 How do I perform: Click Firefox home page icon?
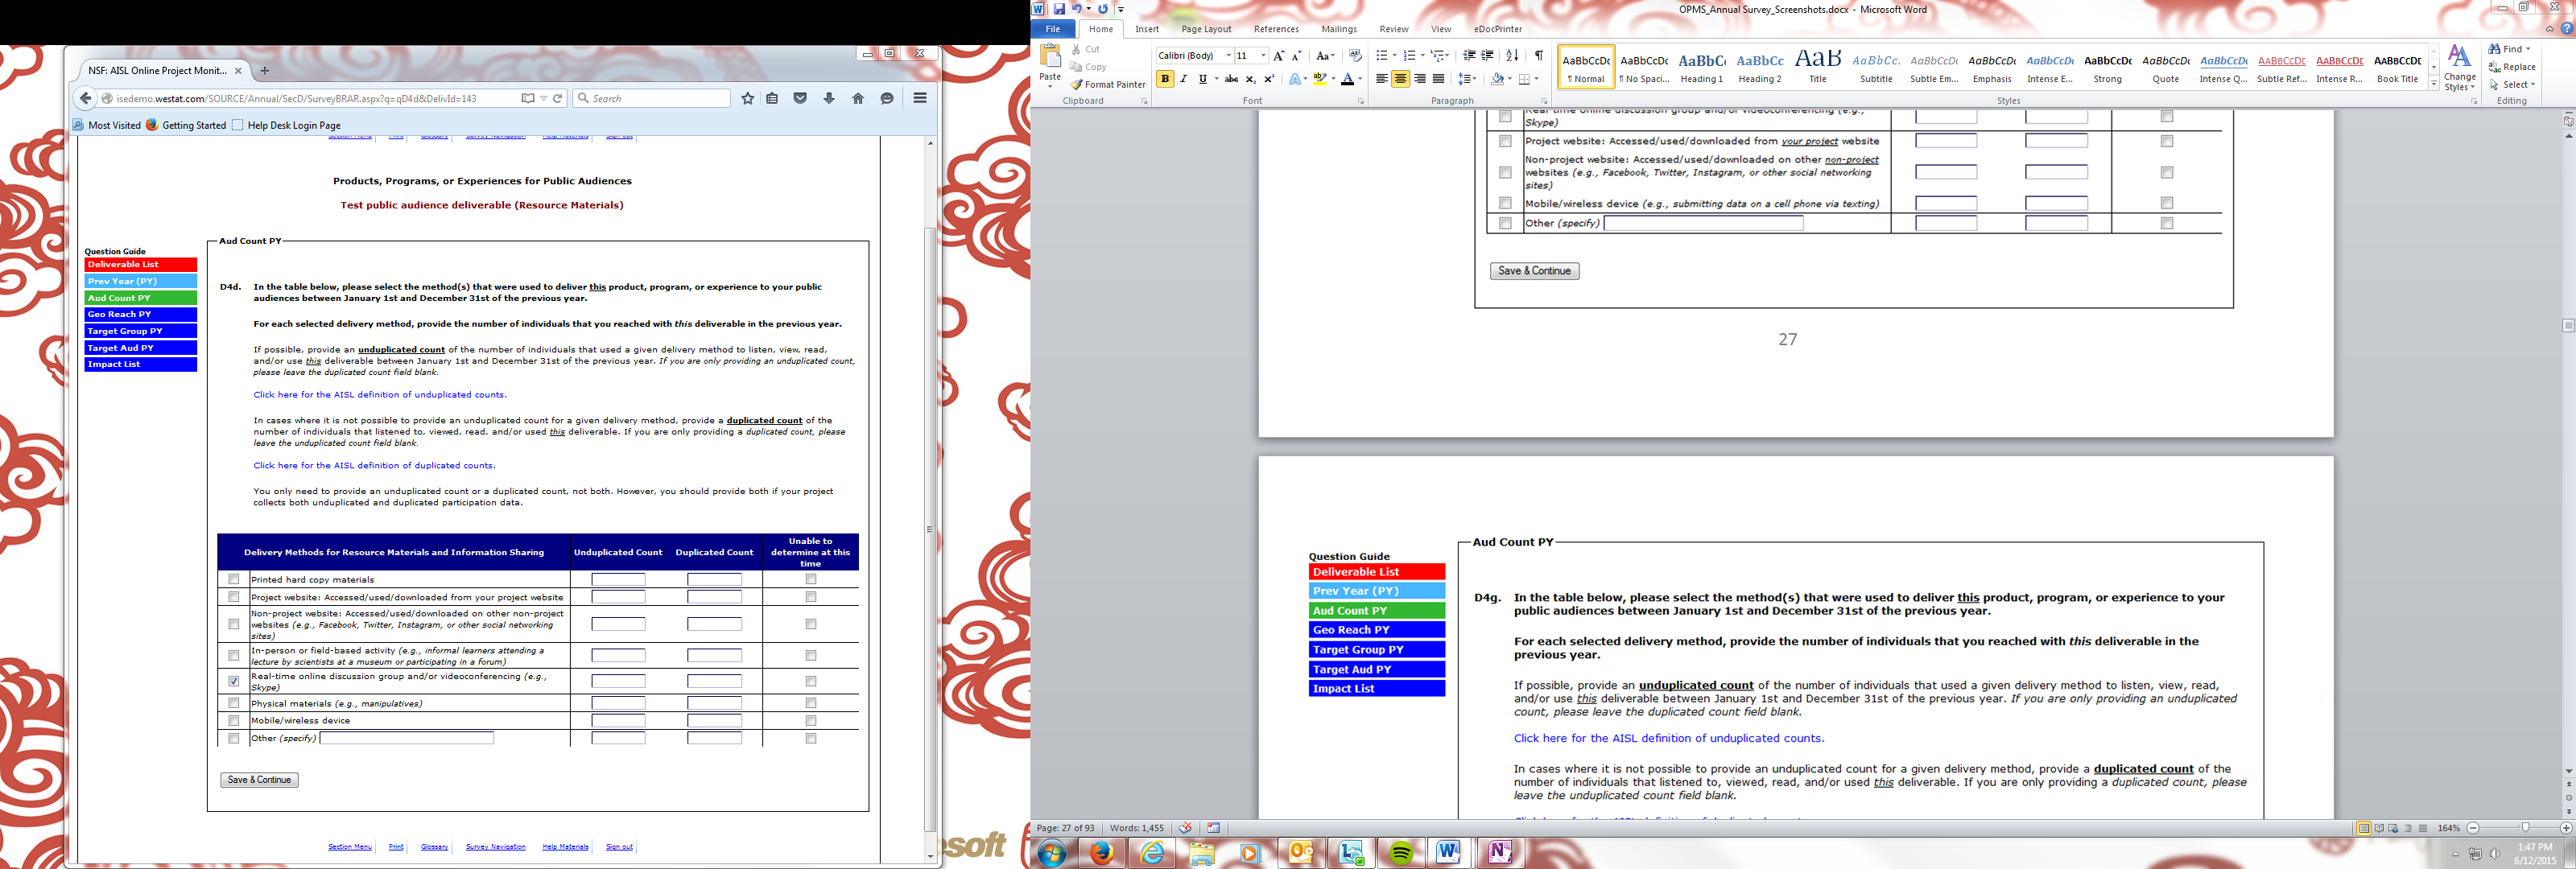(x=858, y=99)
